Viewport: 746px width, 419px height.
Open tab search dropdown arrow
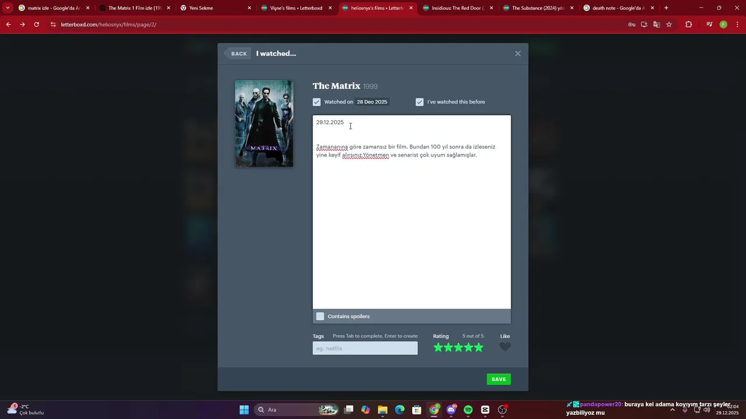pos(8,8)
